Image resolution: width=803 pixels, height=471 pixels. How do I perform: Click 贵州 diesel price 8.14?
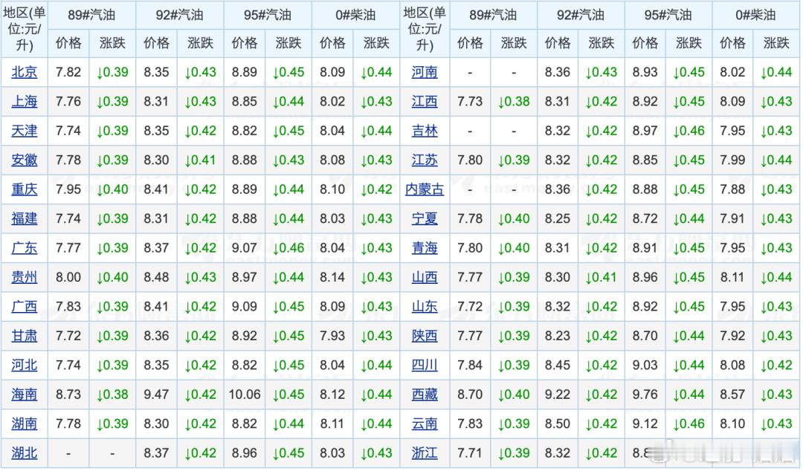[332, 278]
